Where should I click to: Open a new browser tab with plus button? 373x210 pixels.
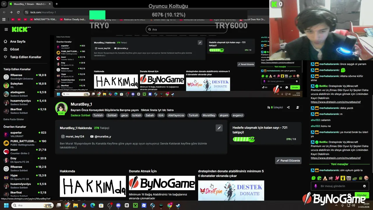[x=57, y=4]
